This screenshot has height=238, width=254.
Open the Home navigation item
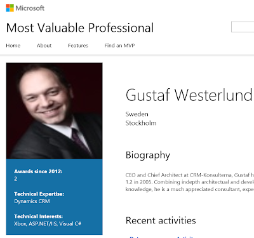[13, 46]
